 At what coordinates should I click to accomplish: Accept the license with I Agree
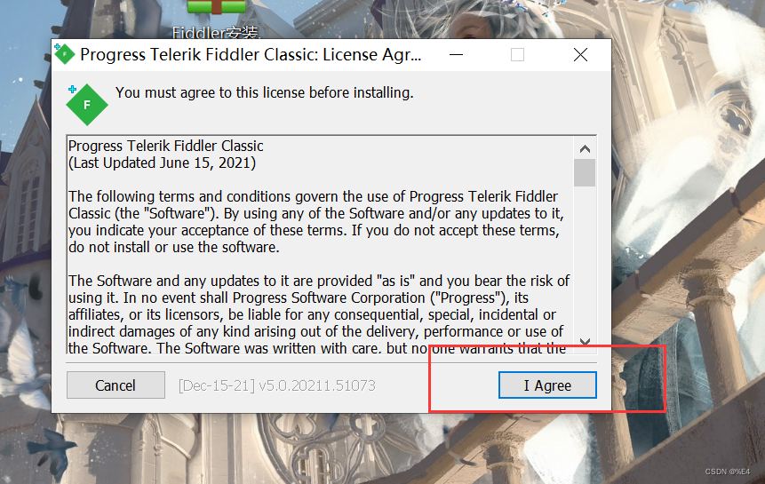pos(547,385)
